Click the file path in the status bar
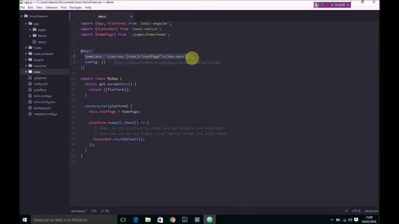Viewport: 399px width, 224px height. click(x=79, y=211)
